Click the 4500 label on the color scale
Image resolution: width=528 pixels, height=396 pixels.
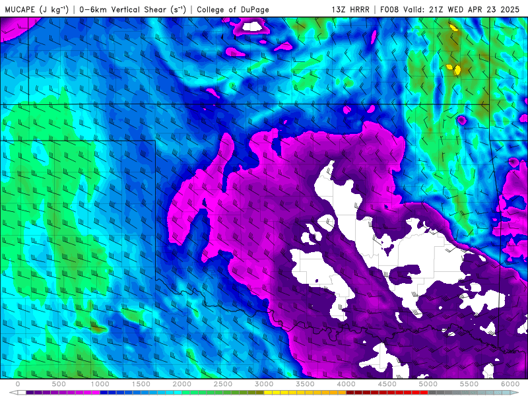[x=387, y=384]
